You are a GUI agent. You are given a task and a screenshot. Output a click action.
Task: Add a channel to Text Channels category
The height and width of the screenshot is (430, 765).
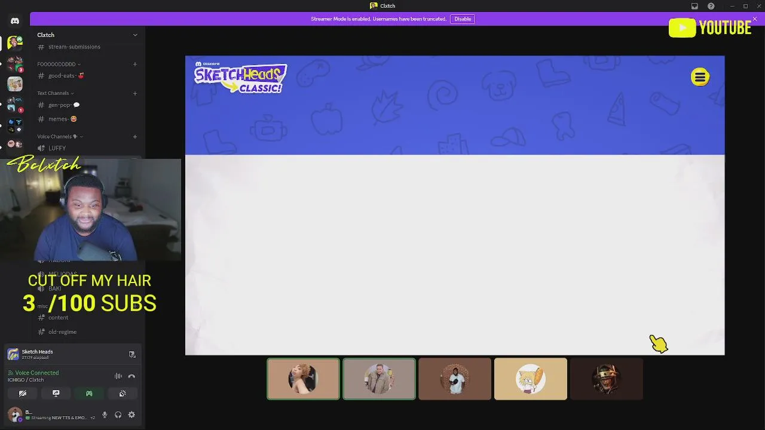click(135, 93)
